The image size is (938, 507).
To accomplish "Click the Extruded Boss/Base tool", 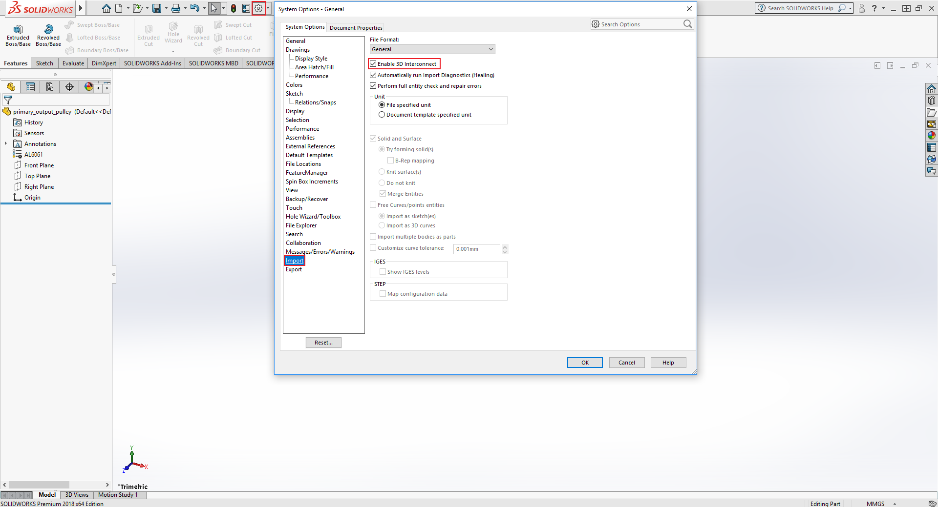I will pyautogui.click(x=18, y=35).
